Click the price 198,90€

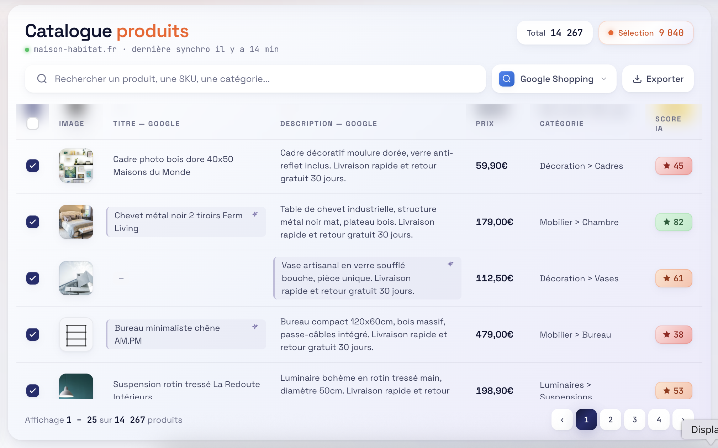point(495,391)
